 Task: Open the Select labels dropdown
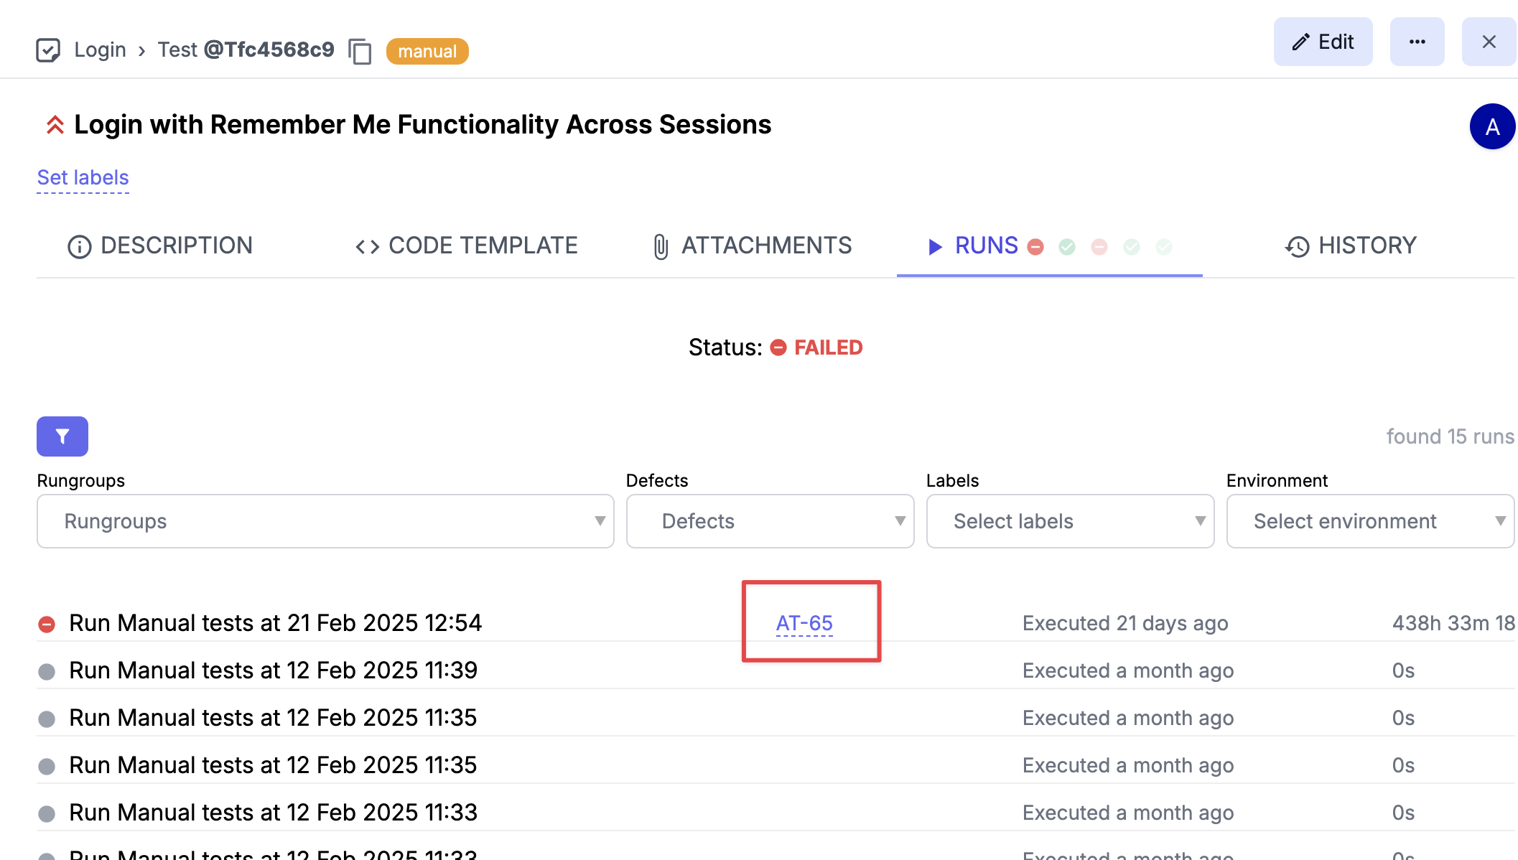click(1070, 521)
